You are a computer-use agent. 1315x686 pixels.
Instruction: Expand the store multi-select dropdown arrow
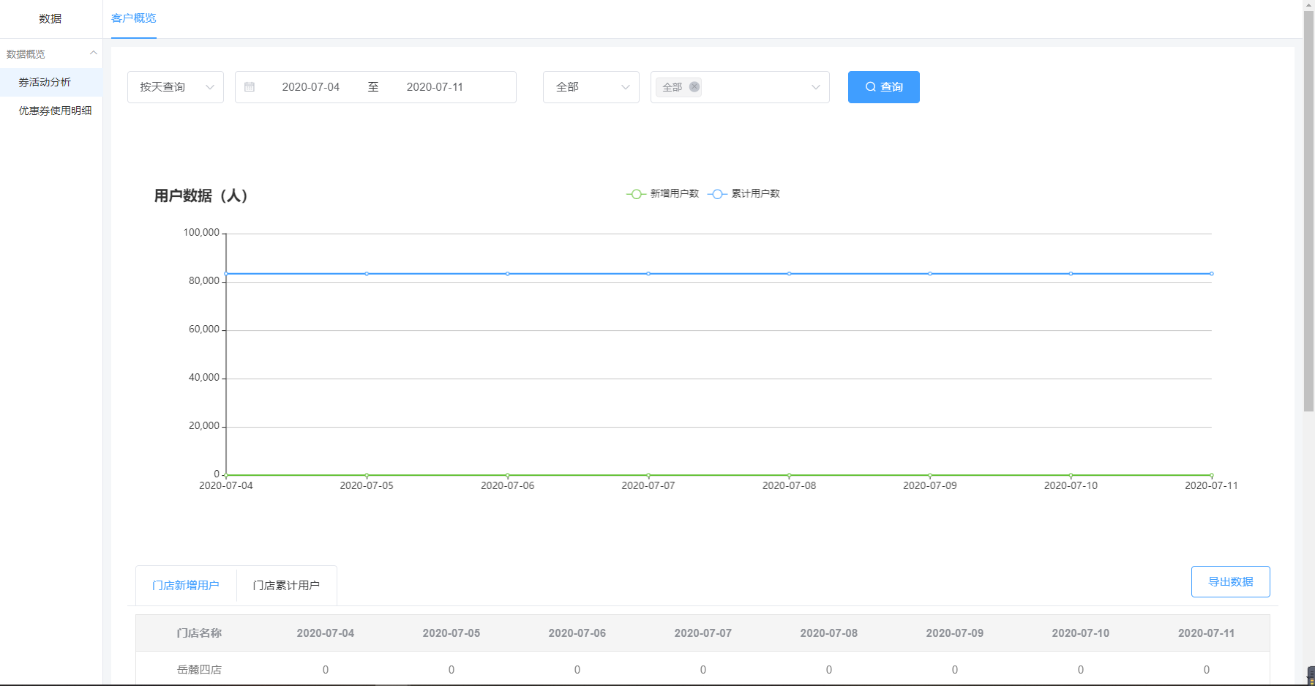[x=815, y=87]
